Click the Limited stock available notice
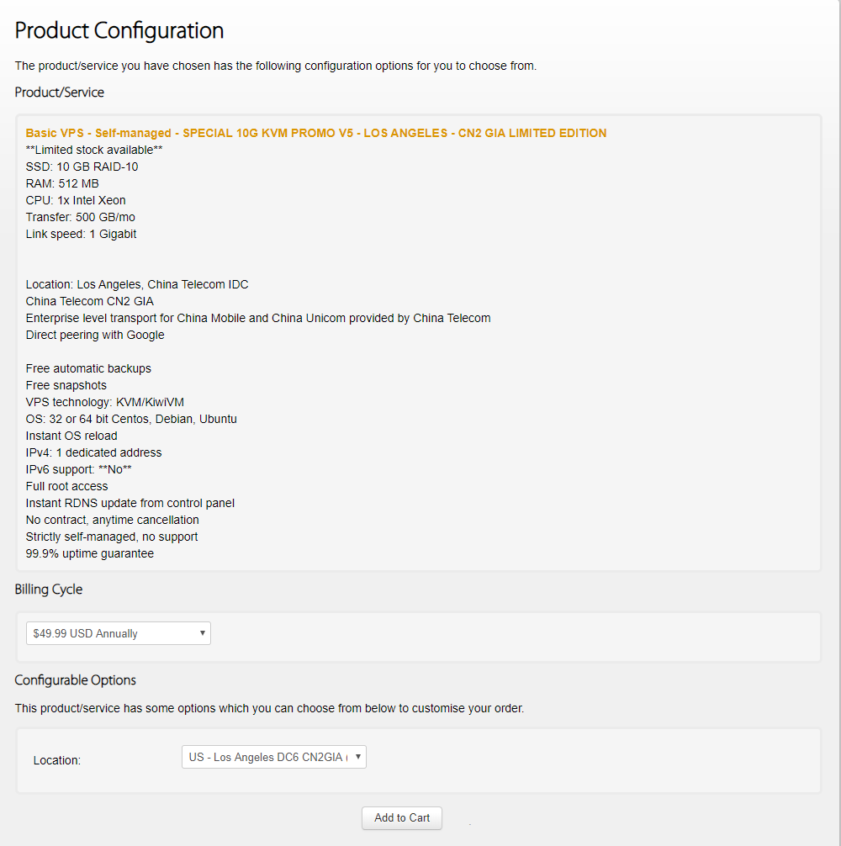This screenshot has height=846, width=841. [94, 150]
